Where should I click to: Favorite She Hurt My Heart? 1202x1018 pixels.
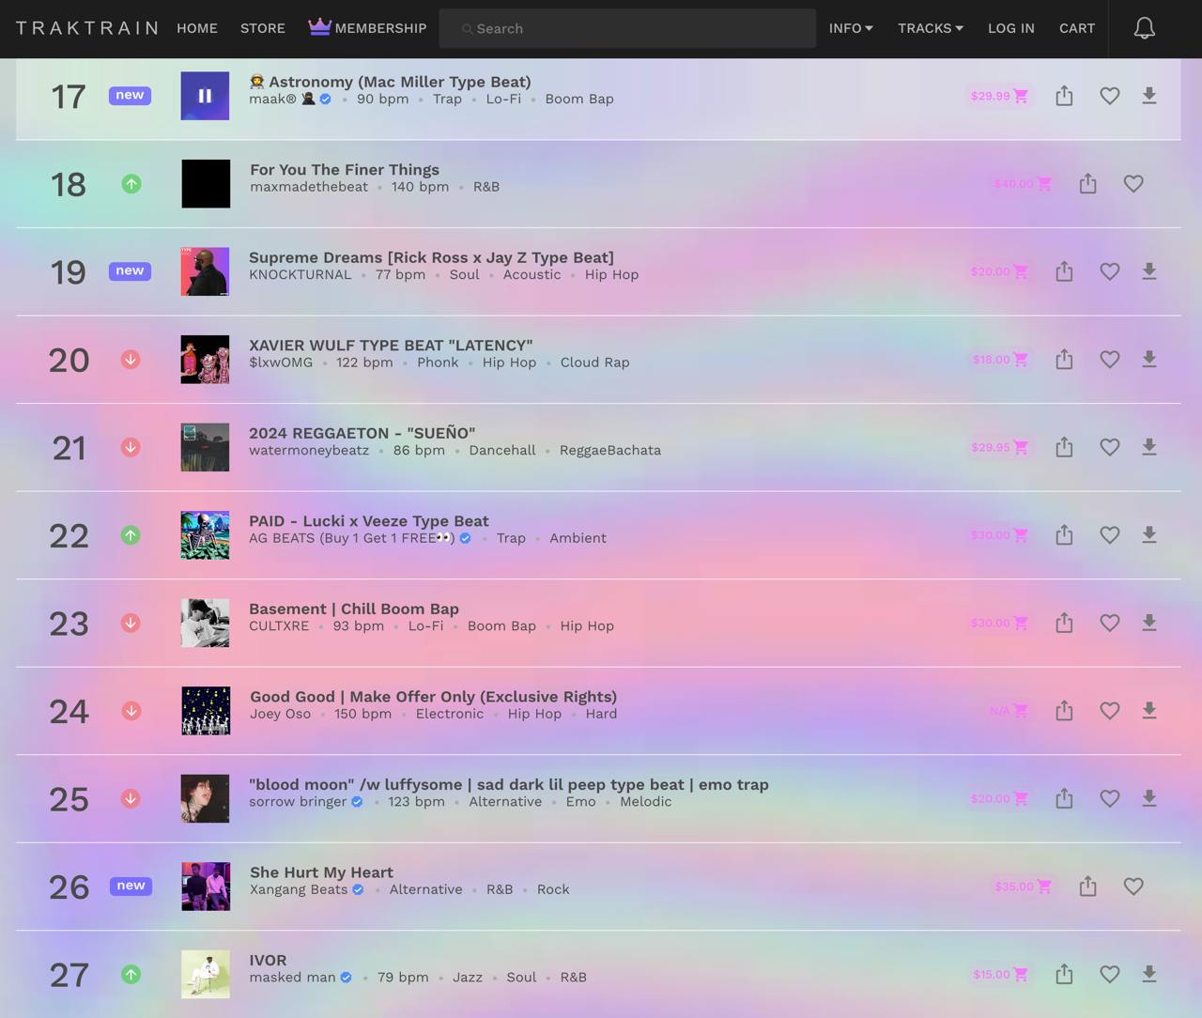[1133, 887]
